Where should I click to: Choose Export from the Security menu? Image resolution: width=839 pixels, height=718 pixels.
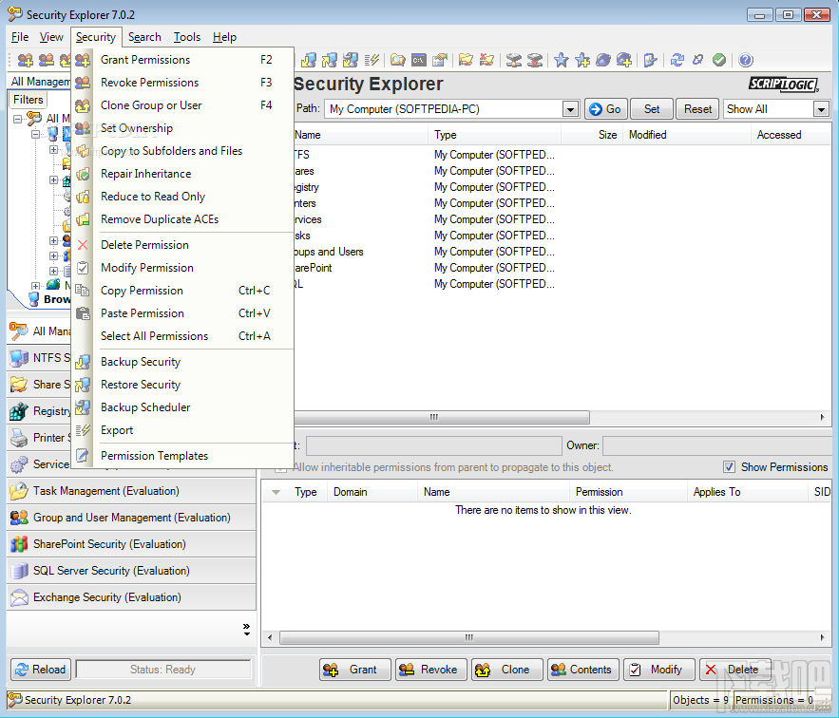pos(182,430)
